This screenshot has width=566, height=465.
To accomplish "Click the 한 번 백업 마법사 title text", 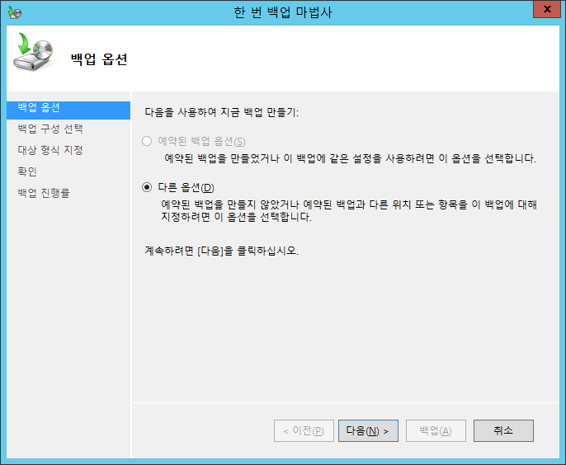I will [x=283, y=12].
